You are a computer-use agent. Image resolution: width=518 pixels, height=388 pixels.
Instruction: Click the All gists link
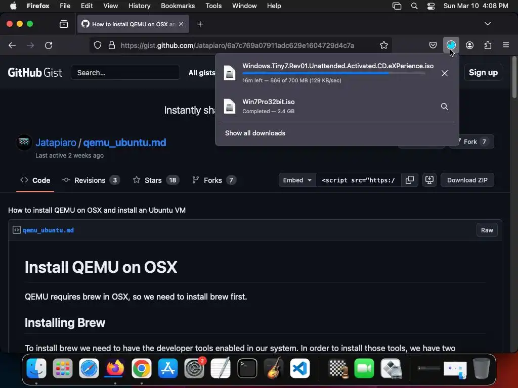click(x=201, y=73)
